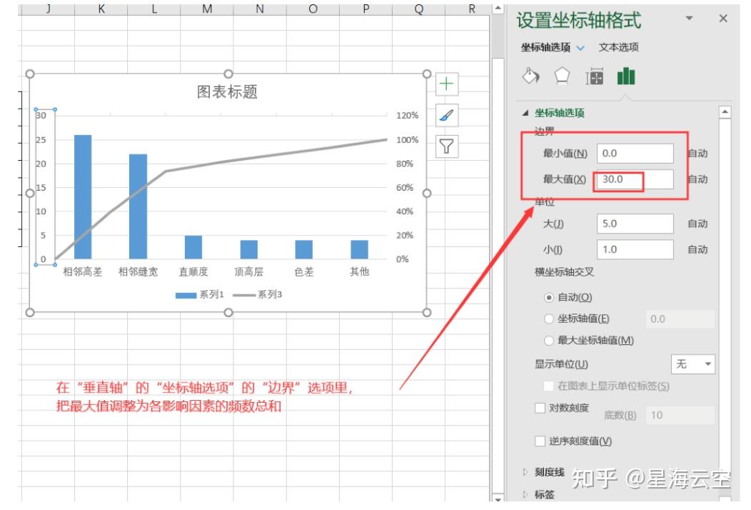751x510 pixels.
Task: Click the 系列1 legend entry
Action: pyautogui.click(x=200, y=294)
